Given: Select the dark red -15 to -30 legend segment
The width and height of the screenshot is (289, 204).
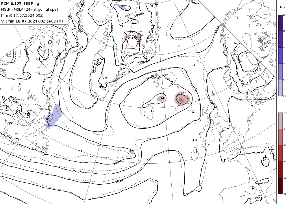Looking at the screenshot, I should (x=280, y=169).
